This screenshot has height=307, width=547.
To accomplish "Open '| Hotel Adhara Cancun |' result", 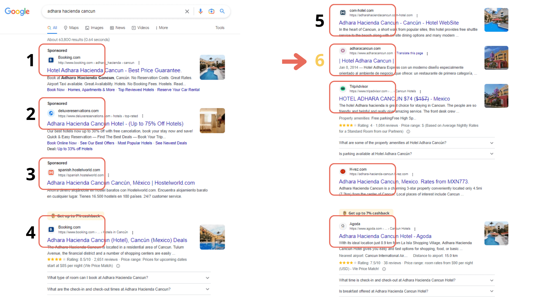I will click(x=366, y=61).
